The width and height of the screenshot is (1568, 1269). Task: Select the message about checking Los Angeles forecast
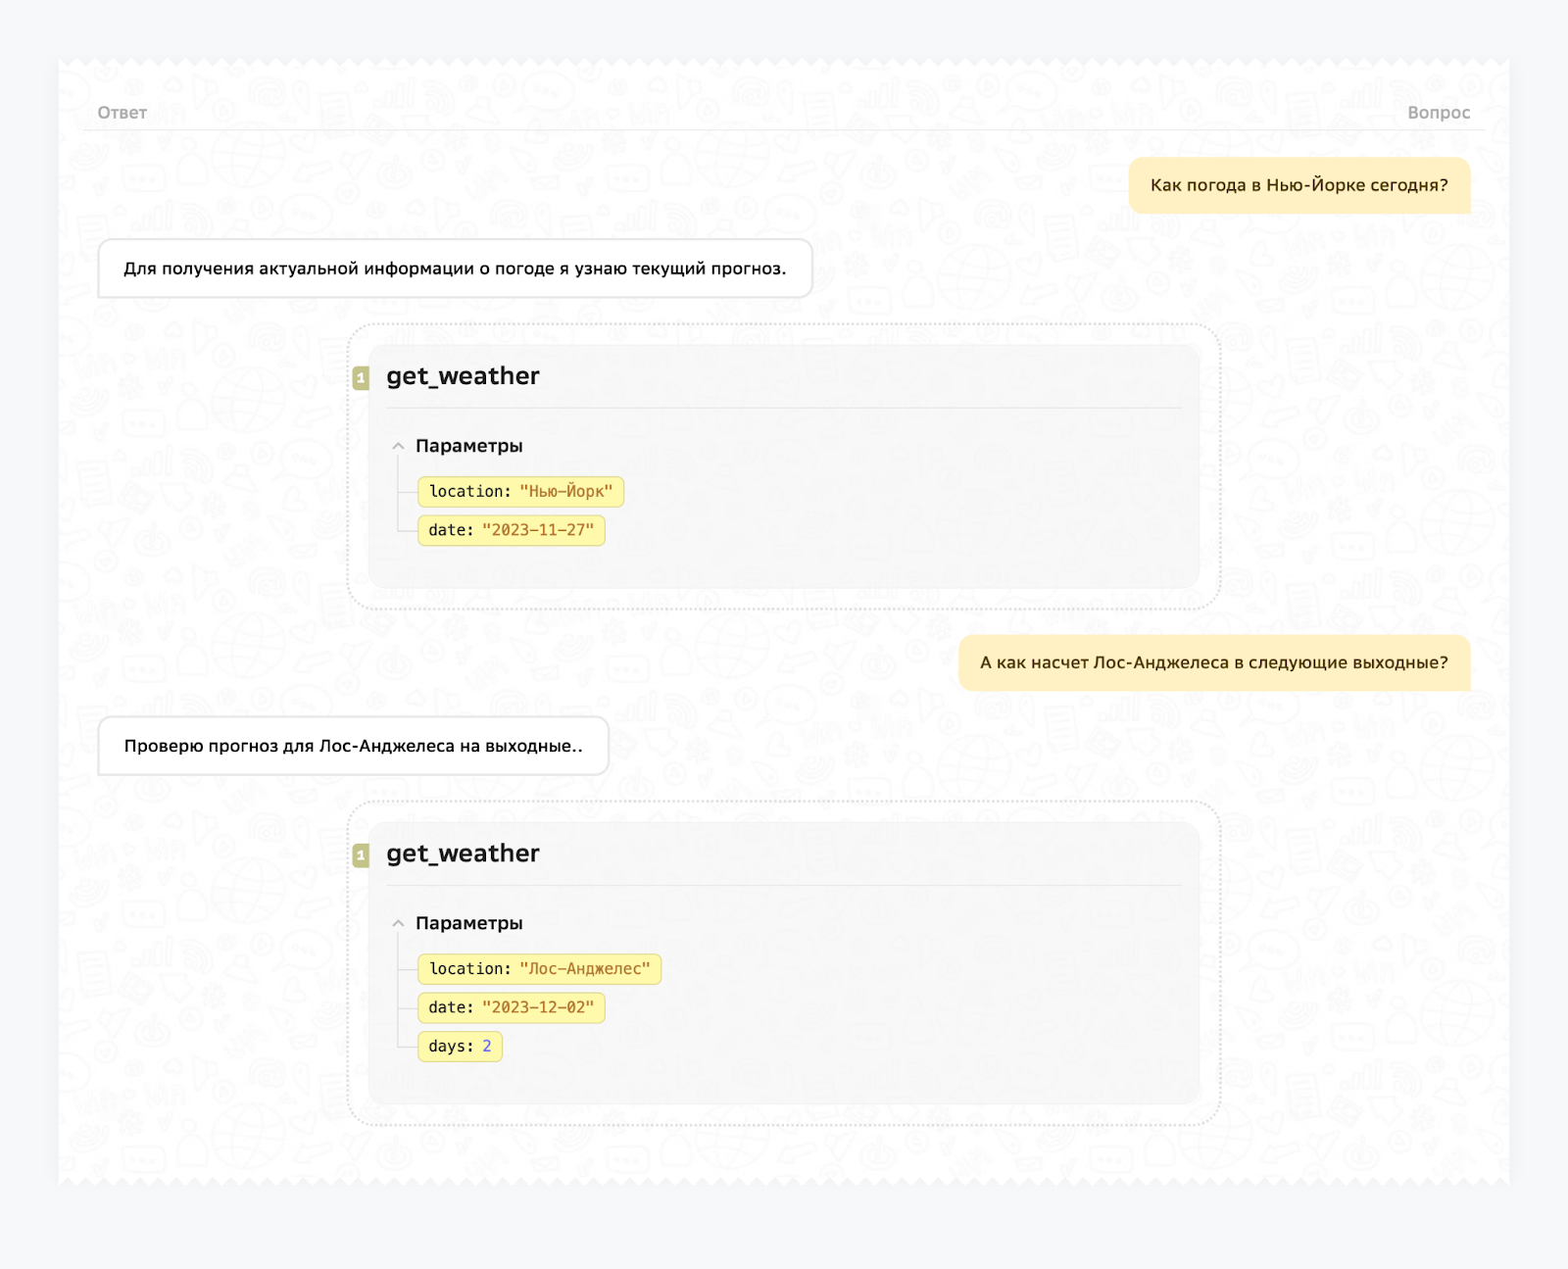tap(354, 746)
